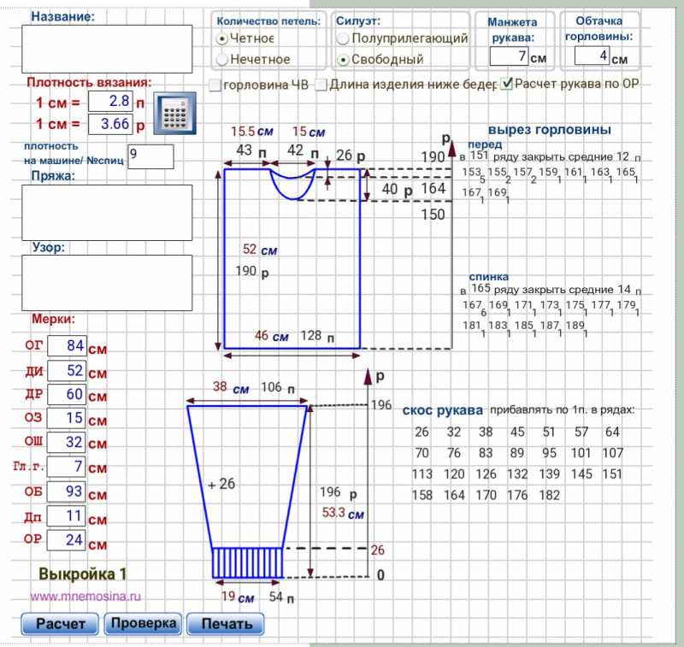Select the Нечетное radio button
This screenshot has width=684, height=647.
coord(222,59)
